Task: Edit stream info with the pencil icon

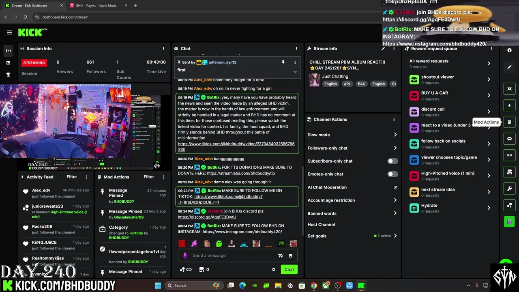Action: click(383, 49)
